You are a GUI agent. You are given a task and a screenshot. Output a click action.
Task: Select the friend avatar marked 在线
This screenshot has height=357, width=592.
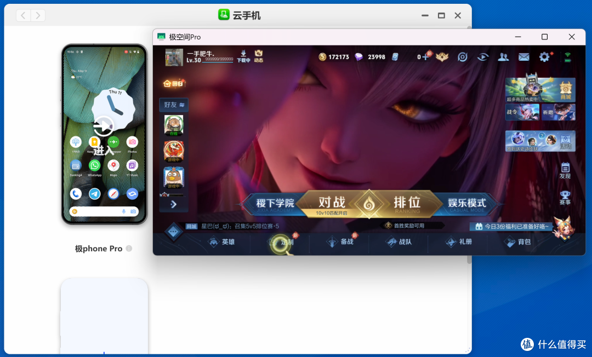point(174,125)
